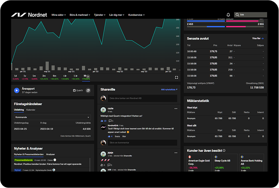Open the copy icon beside Quartr
This screenshot has width=279, height=188.
tap(88, 90)
